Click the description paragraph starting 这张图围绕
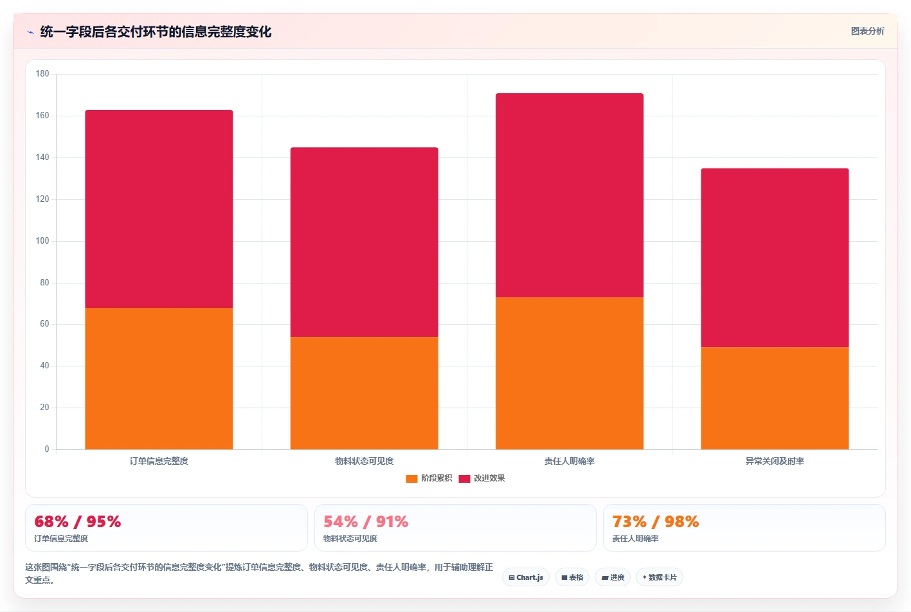 click(259, 573)
